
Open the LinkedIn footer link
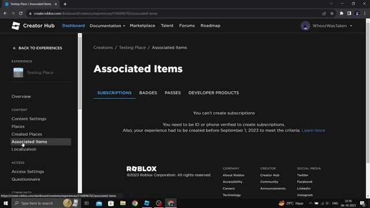pyautogui.click(x=304, y=188)
